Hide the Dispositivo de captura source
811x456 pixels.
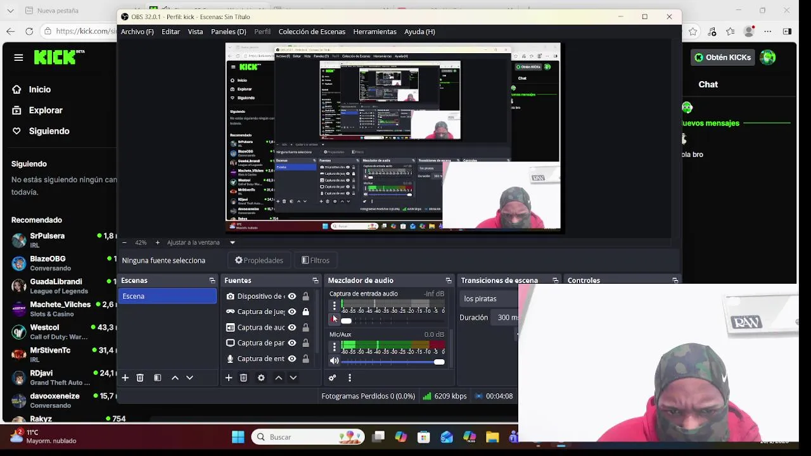pos(292,296)
